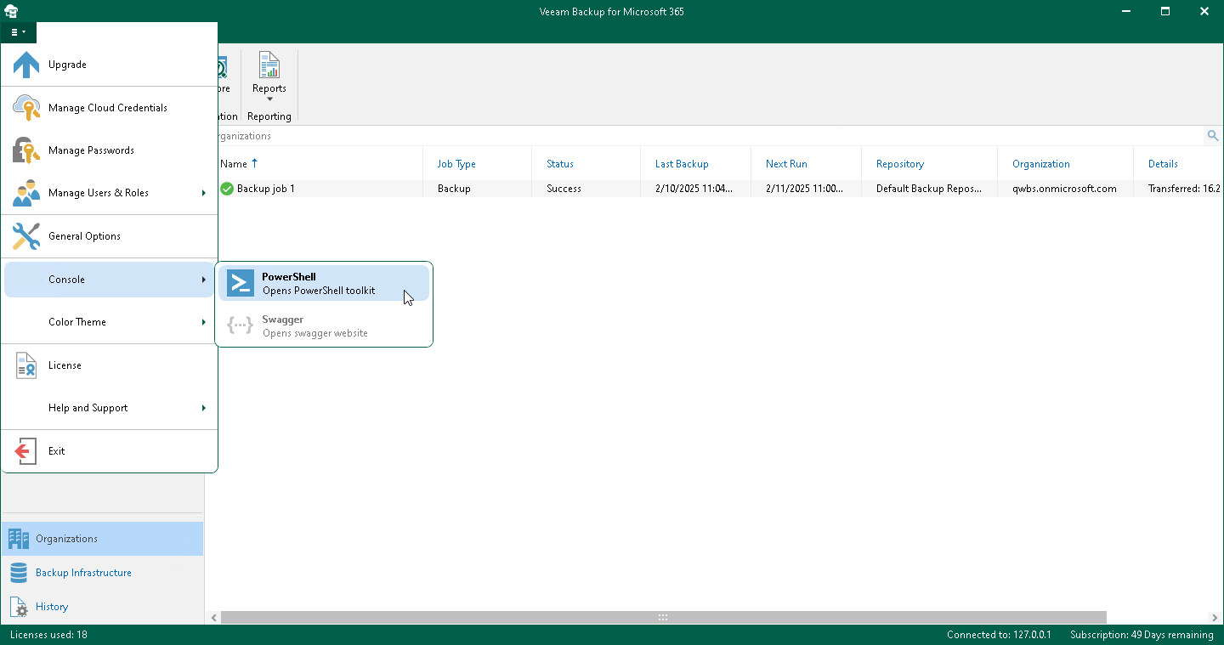Click the 'Success' status cell
The width and height of the screenshot is (1224, 645).
[x=564, y=189]
